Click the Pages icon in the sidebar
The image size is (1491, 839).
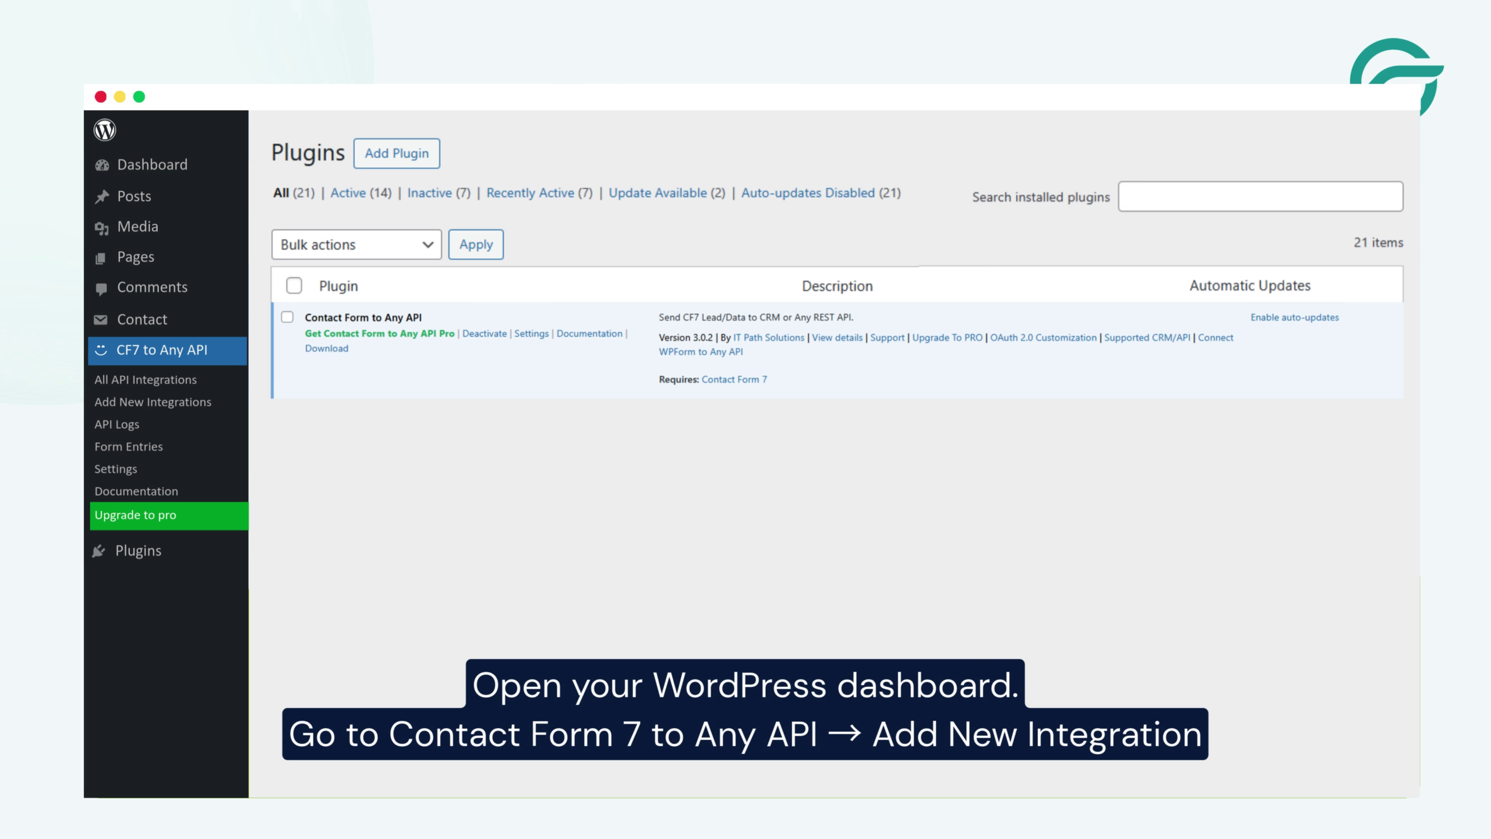coord(102,256)
